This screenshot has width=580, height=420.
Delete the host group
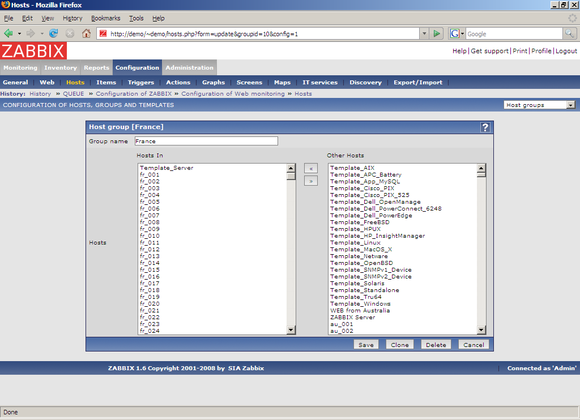[x=436, y=345]
